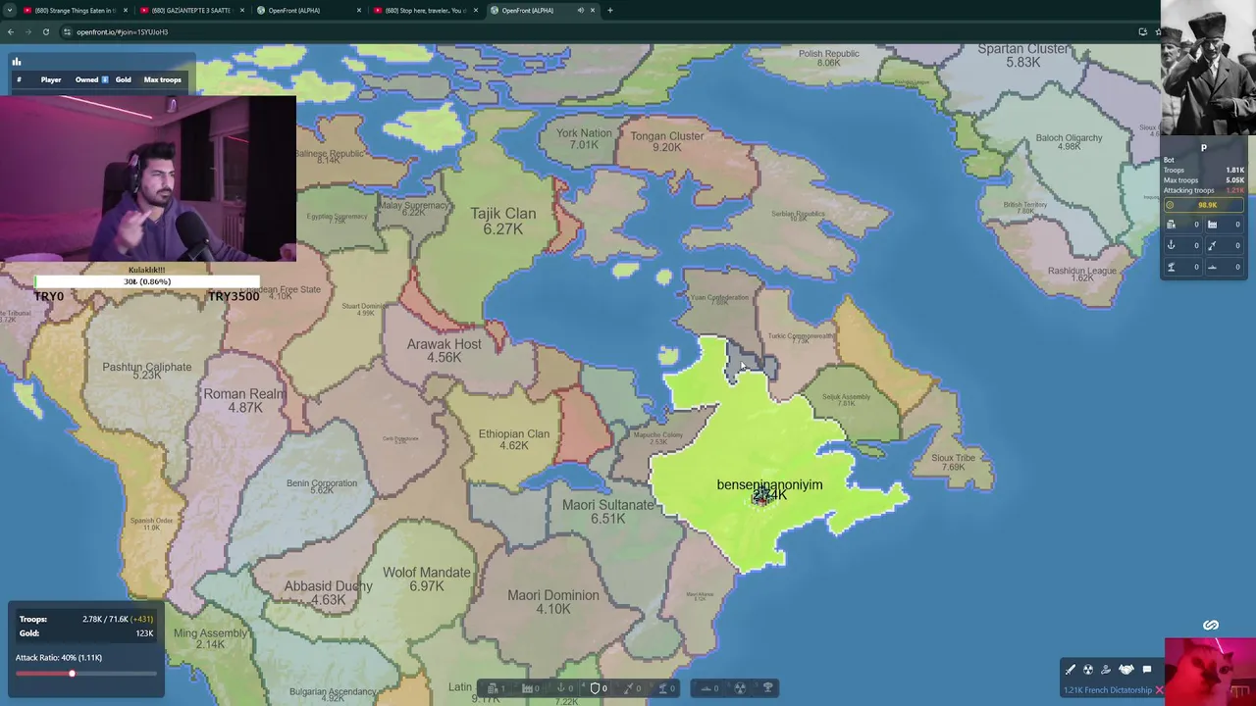Click the site info icon in address bar
The height and width of the screenshot is (706, 1256).
click(67, 31)
